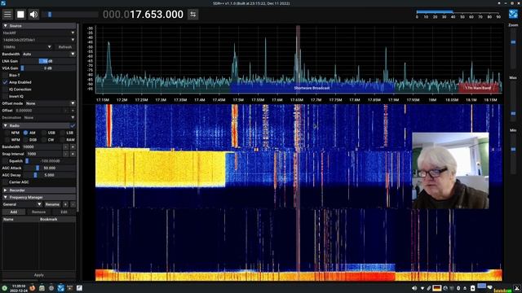Add a new bookmark list with plus
This screenshot has width=522, height=293.
65,204
